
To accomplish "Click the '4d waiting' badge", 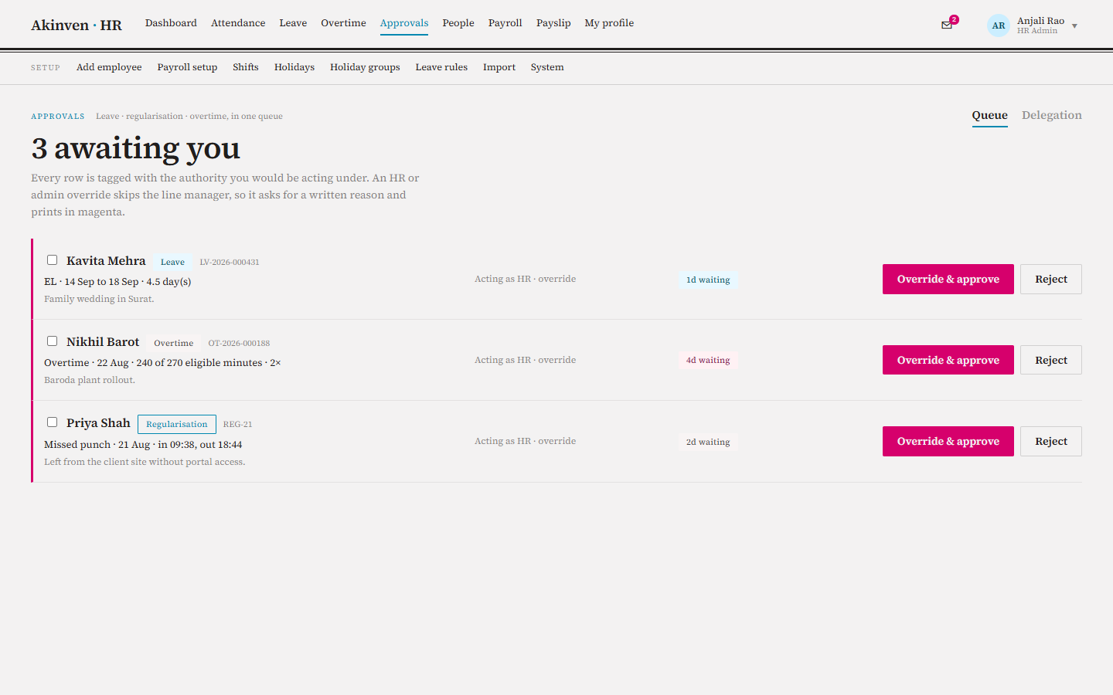I will 708,361.
